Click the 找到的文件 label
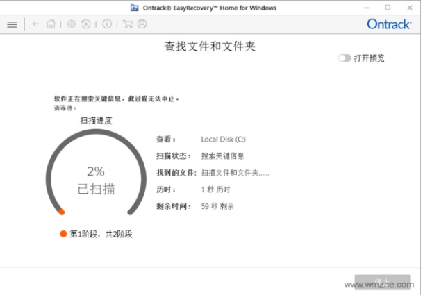Screen dimensions: 423x295 pos(176,173)
